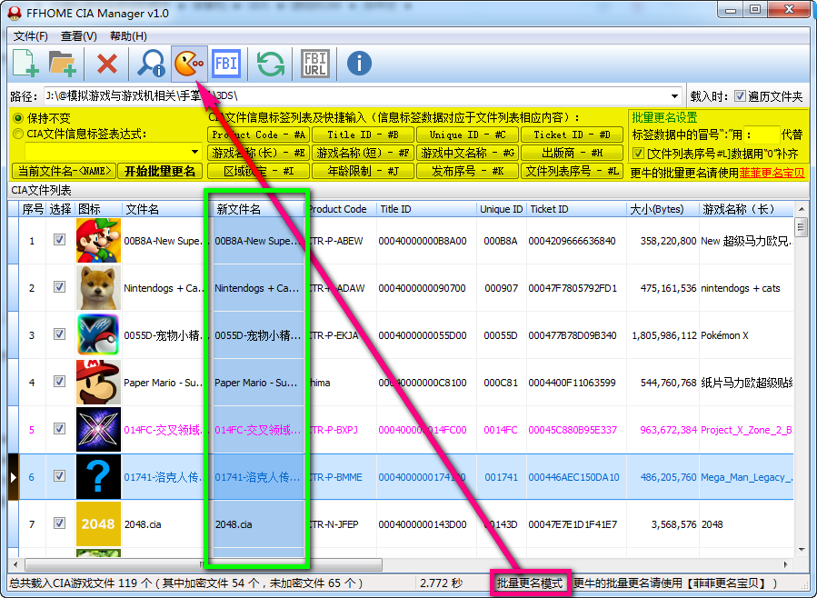Click the Project X Zone 2 icon

pyautogui.click(x=98, y=429)
